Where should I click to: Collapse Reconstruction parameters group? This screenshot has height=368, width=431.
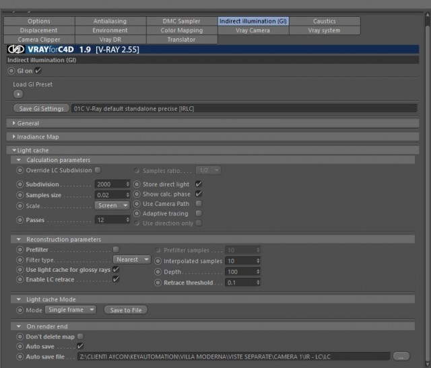(x=18, y=240)
